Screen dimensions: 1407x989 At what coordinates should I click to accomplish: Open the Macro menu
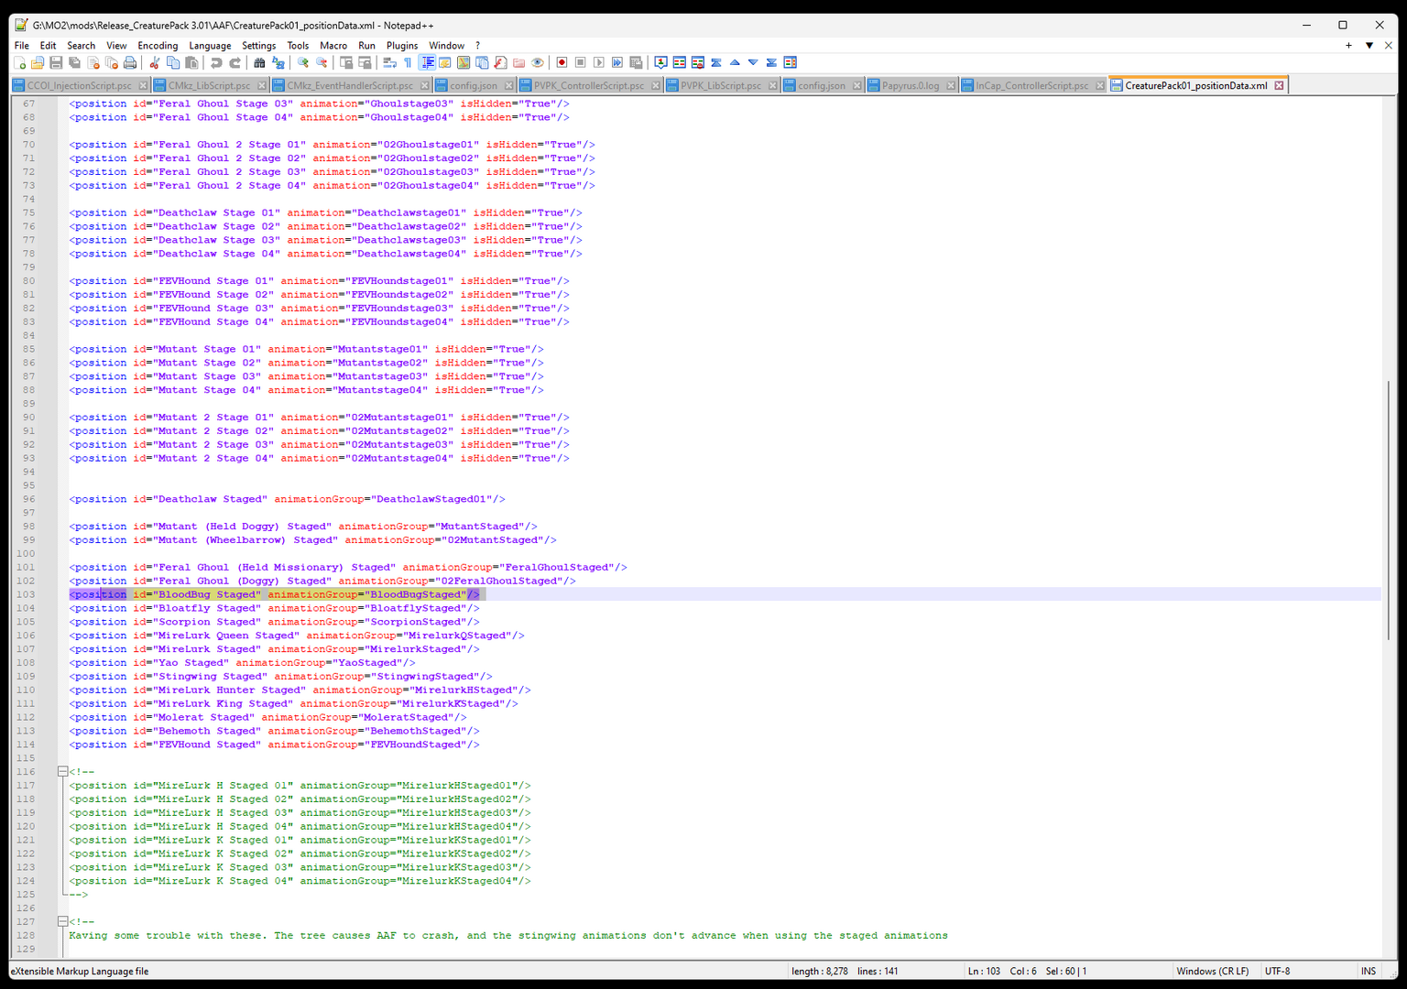333,46
